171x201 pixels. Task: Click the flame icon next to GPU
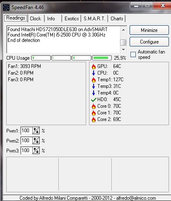click(x=94, y=66)
